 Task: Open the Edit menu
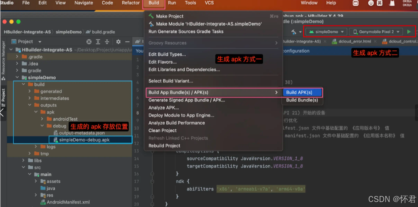pyautogui.click(x=42, y=3)
